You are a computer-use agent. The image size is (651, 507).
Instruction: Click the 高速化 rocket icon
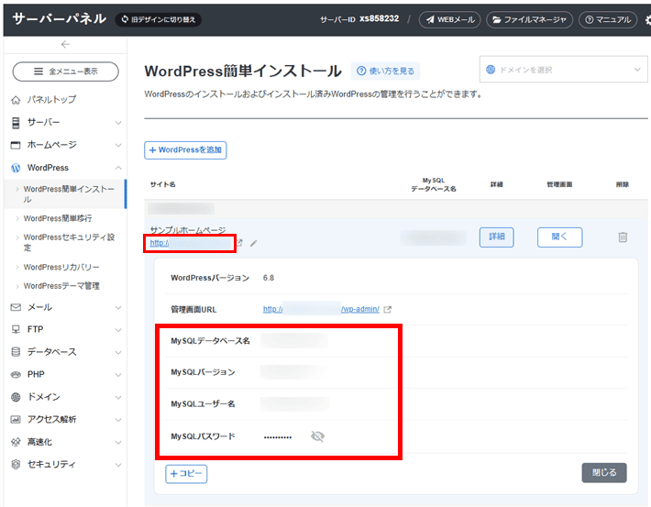(x=16, y=442)
